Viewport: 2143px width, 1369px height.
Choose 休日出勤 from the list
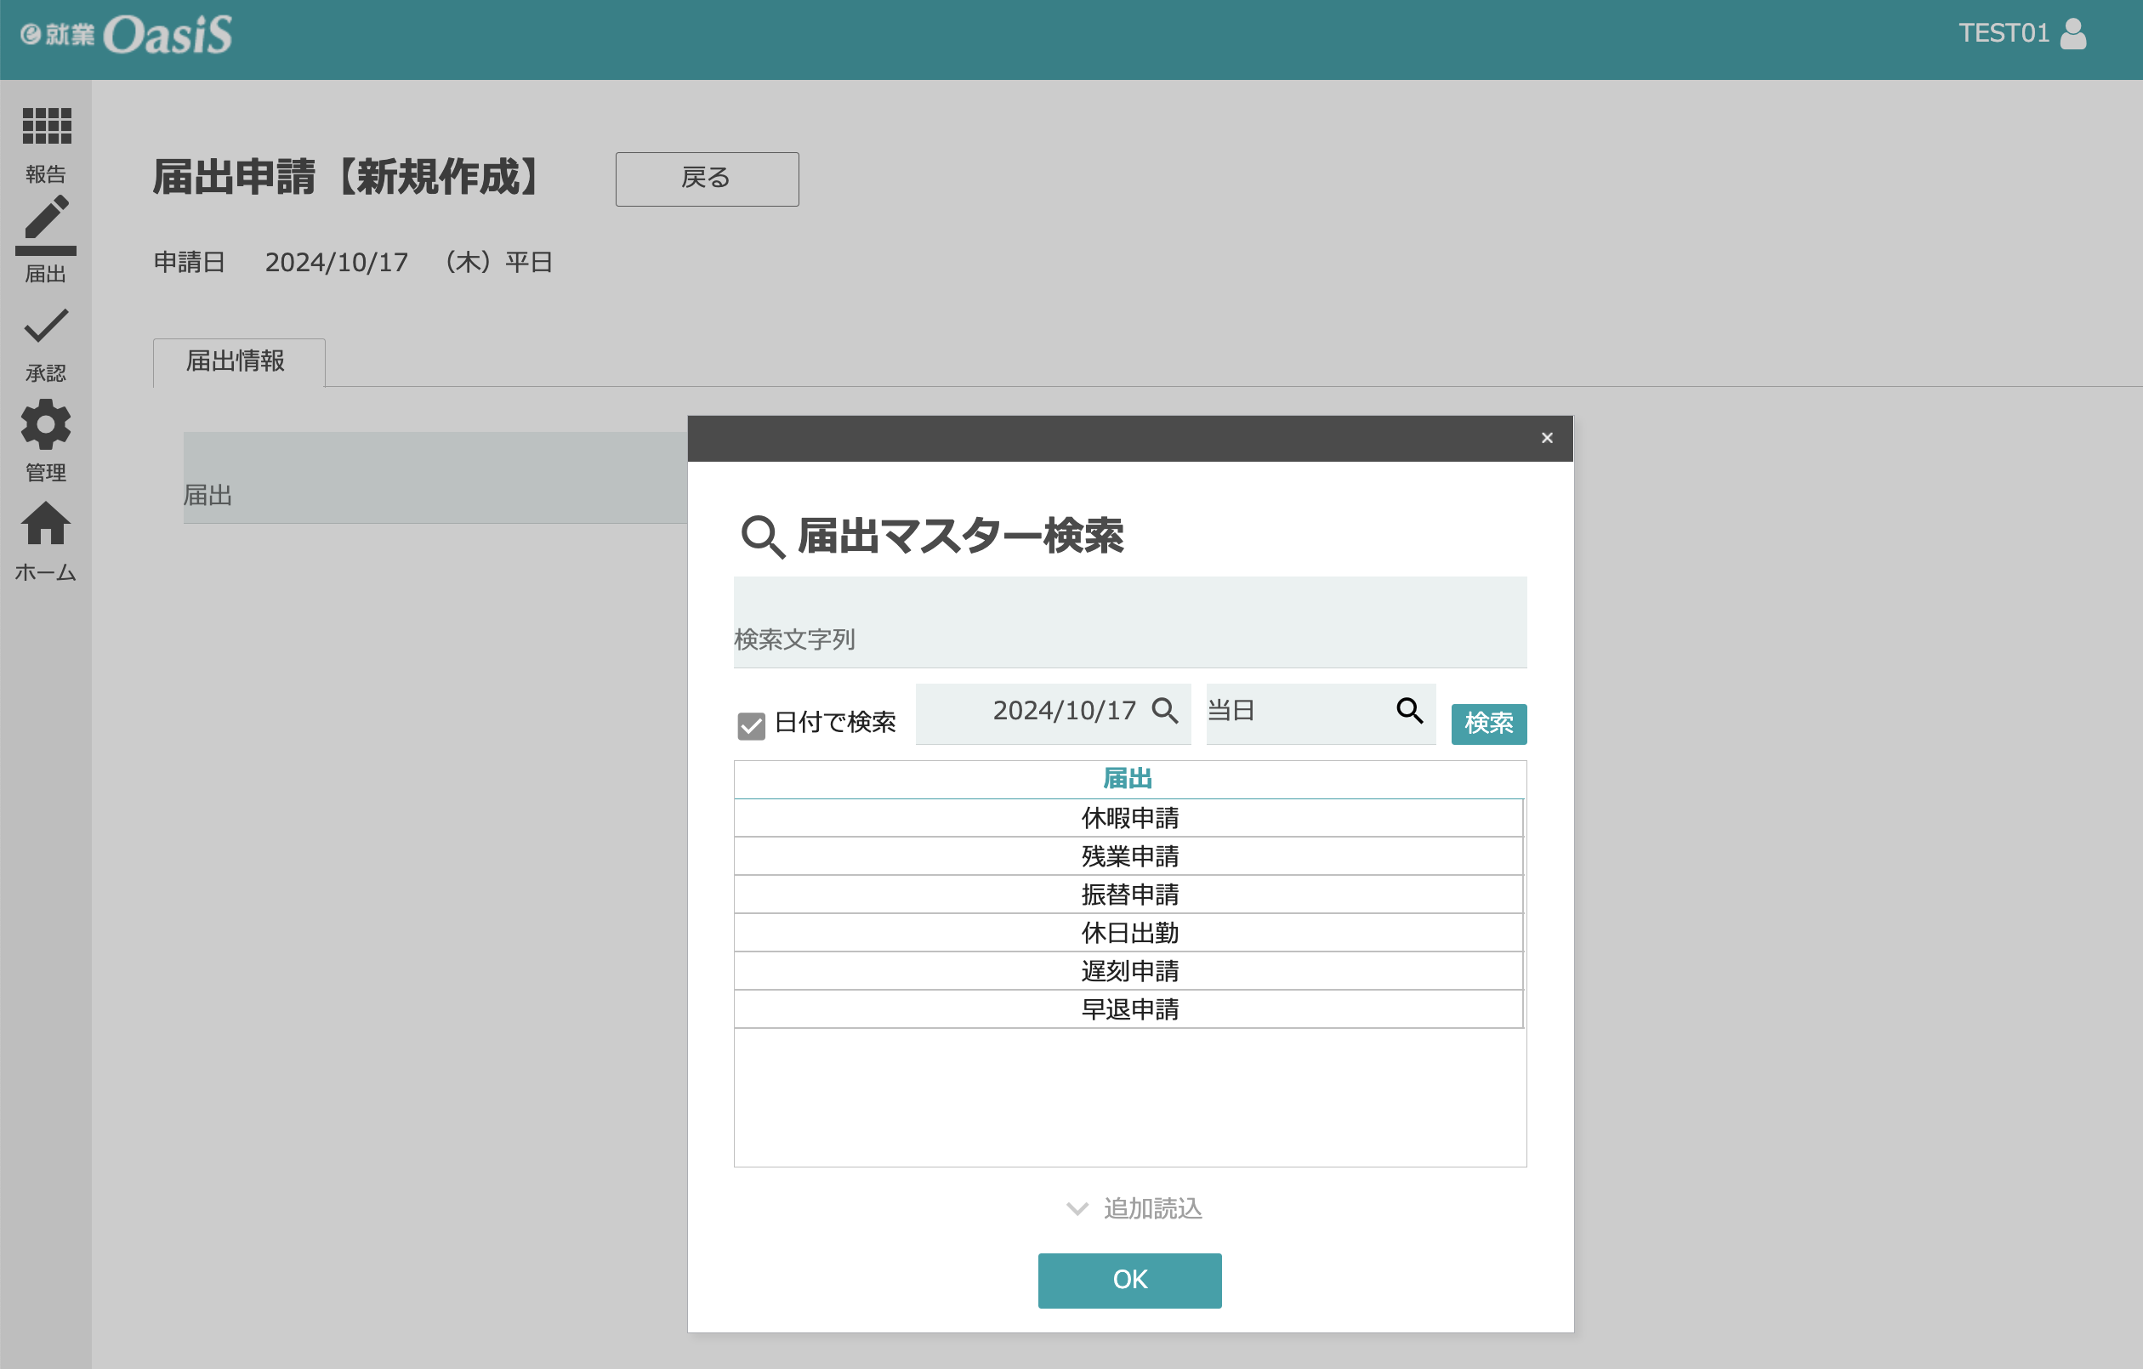1129,933
